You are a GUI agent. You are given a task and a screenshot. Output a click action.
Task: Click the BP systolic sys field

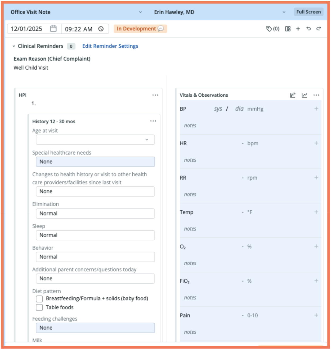click(x=218, y=109)
